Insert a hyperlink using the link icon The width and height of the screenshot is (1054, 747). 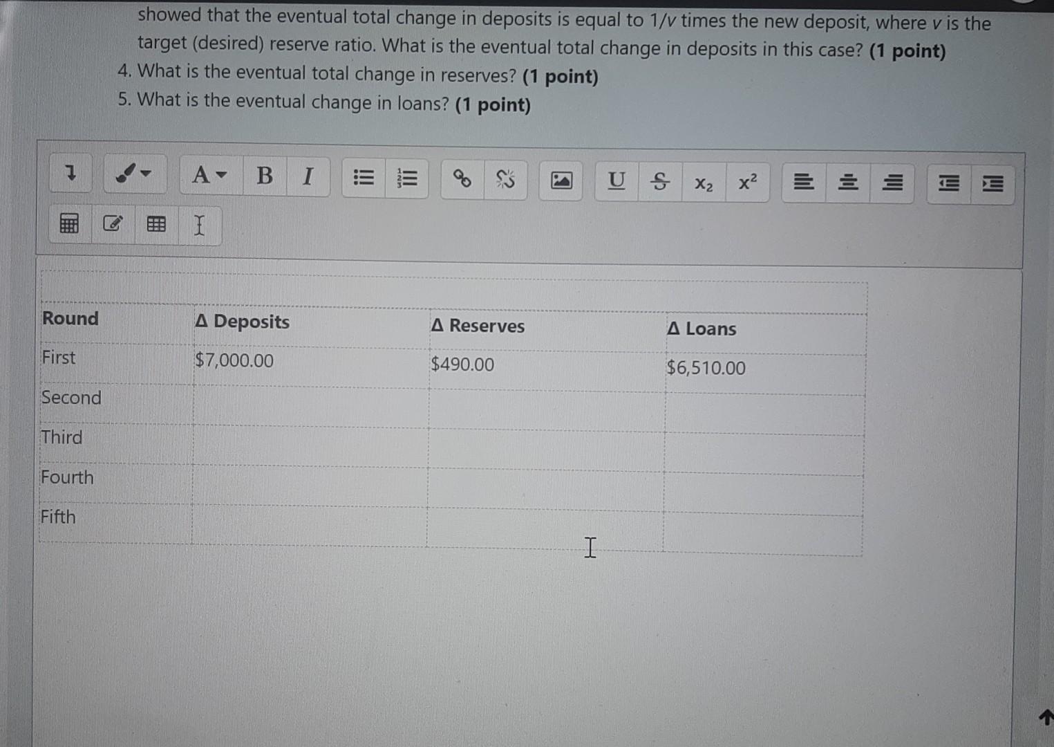[462, 180]
